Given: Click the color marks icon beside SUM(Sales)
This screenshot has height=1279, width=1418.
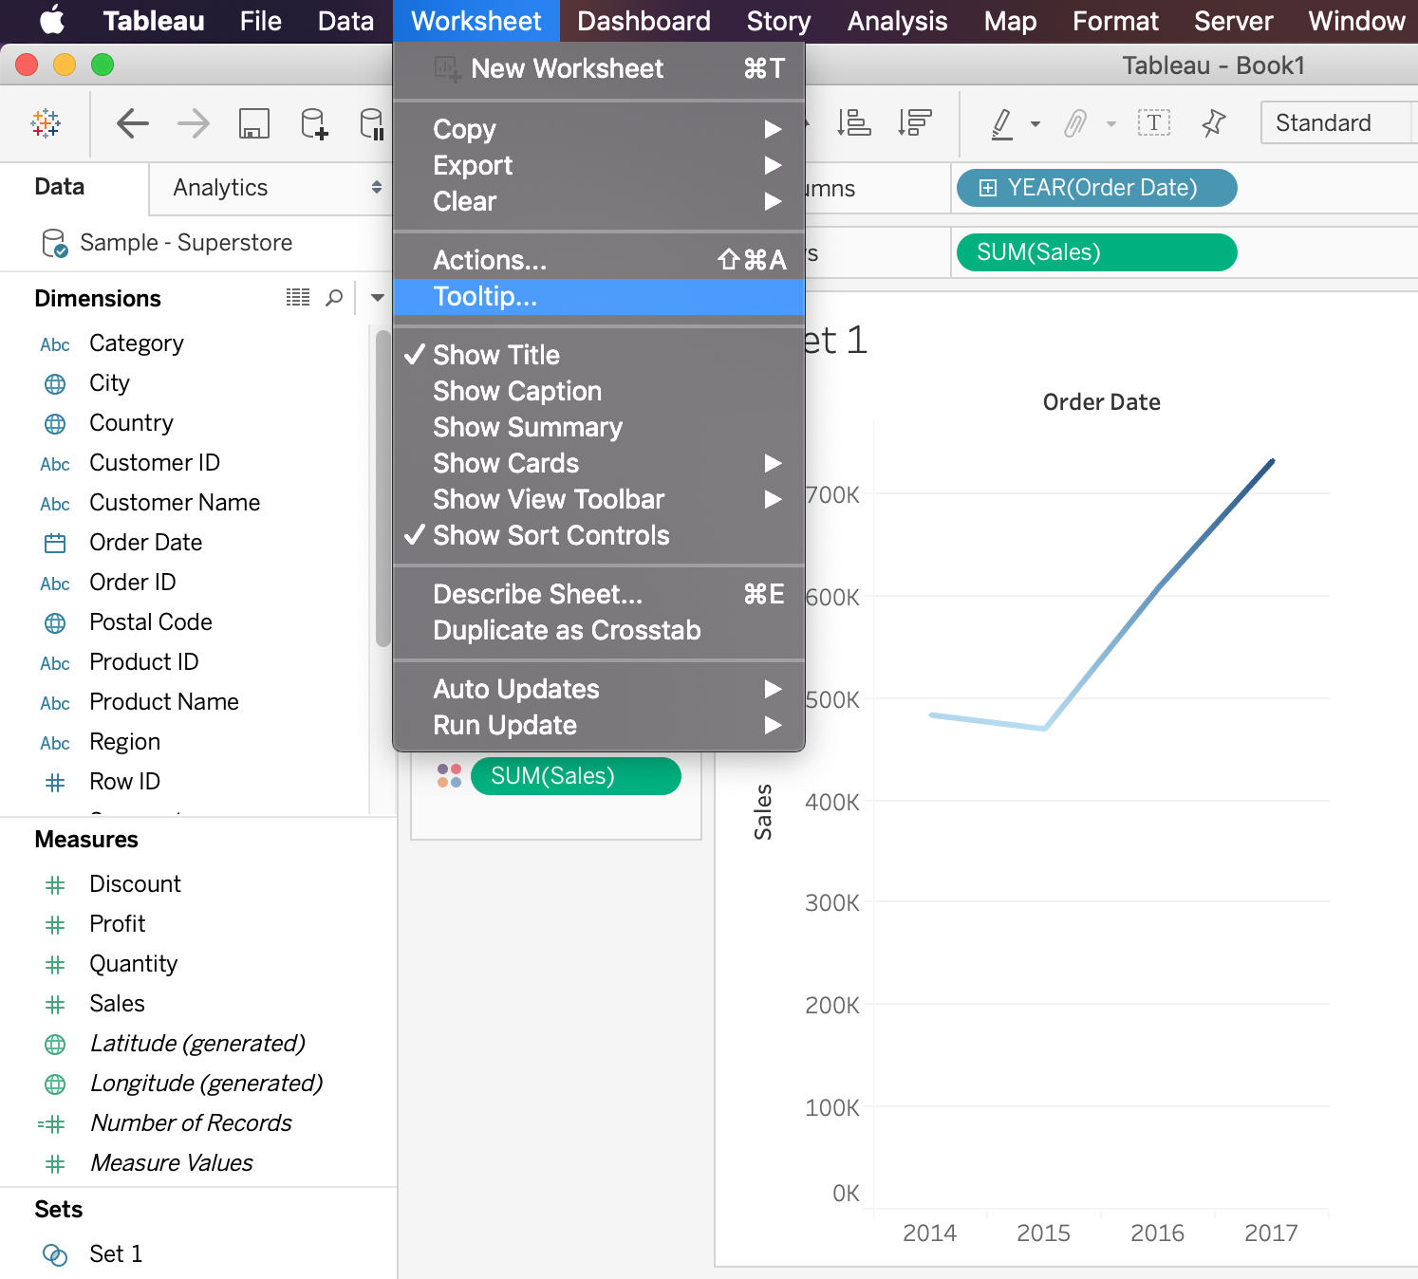Looking at the screenshot, I should [449, 776].
